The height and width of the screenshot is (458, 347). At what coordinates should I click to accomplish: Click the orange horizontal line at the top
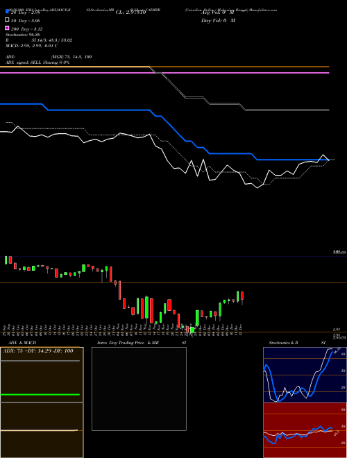[164, 67]
